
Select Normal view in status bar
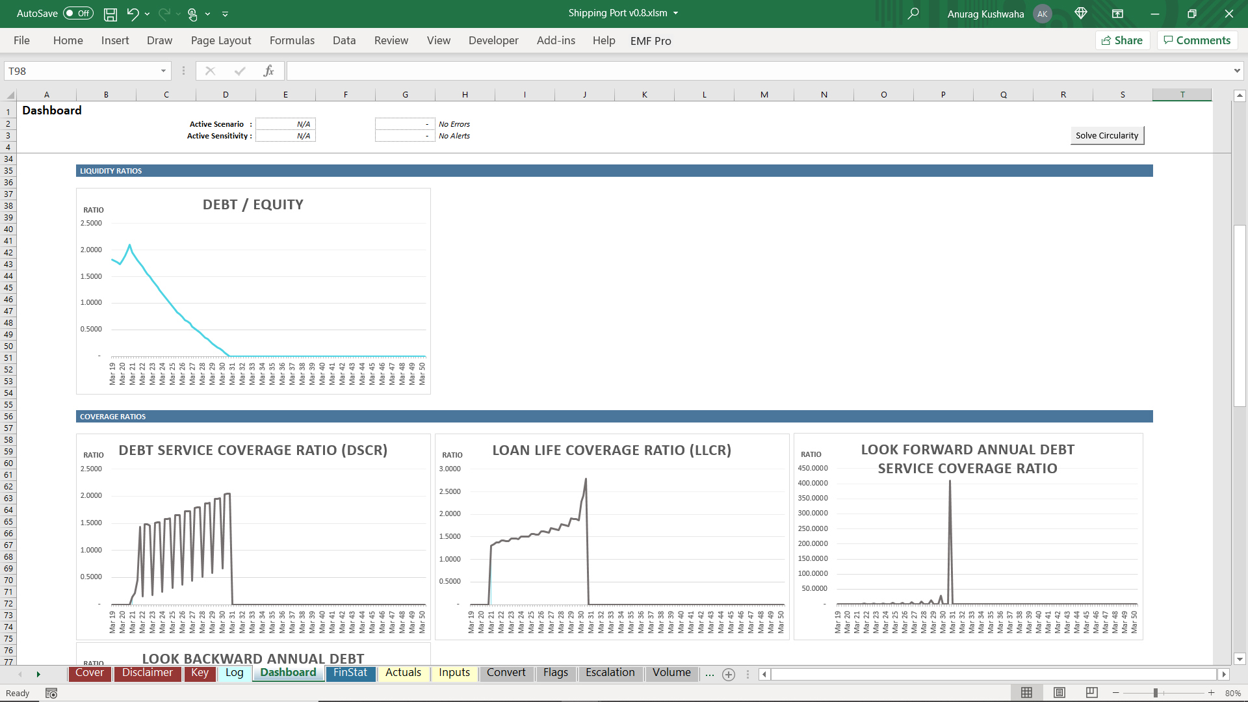(1027, 693)
